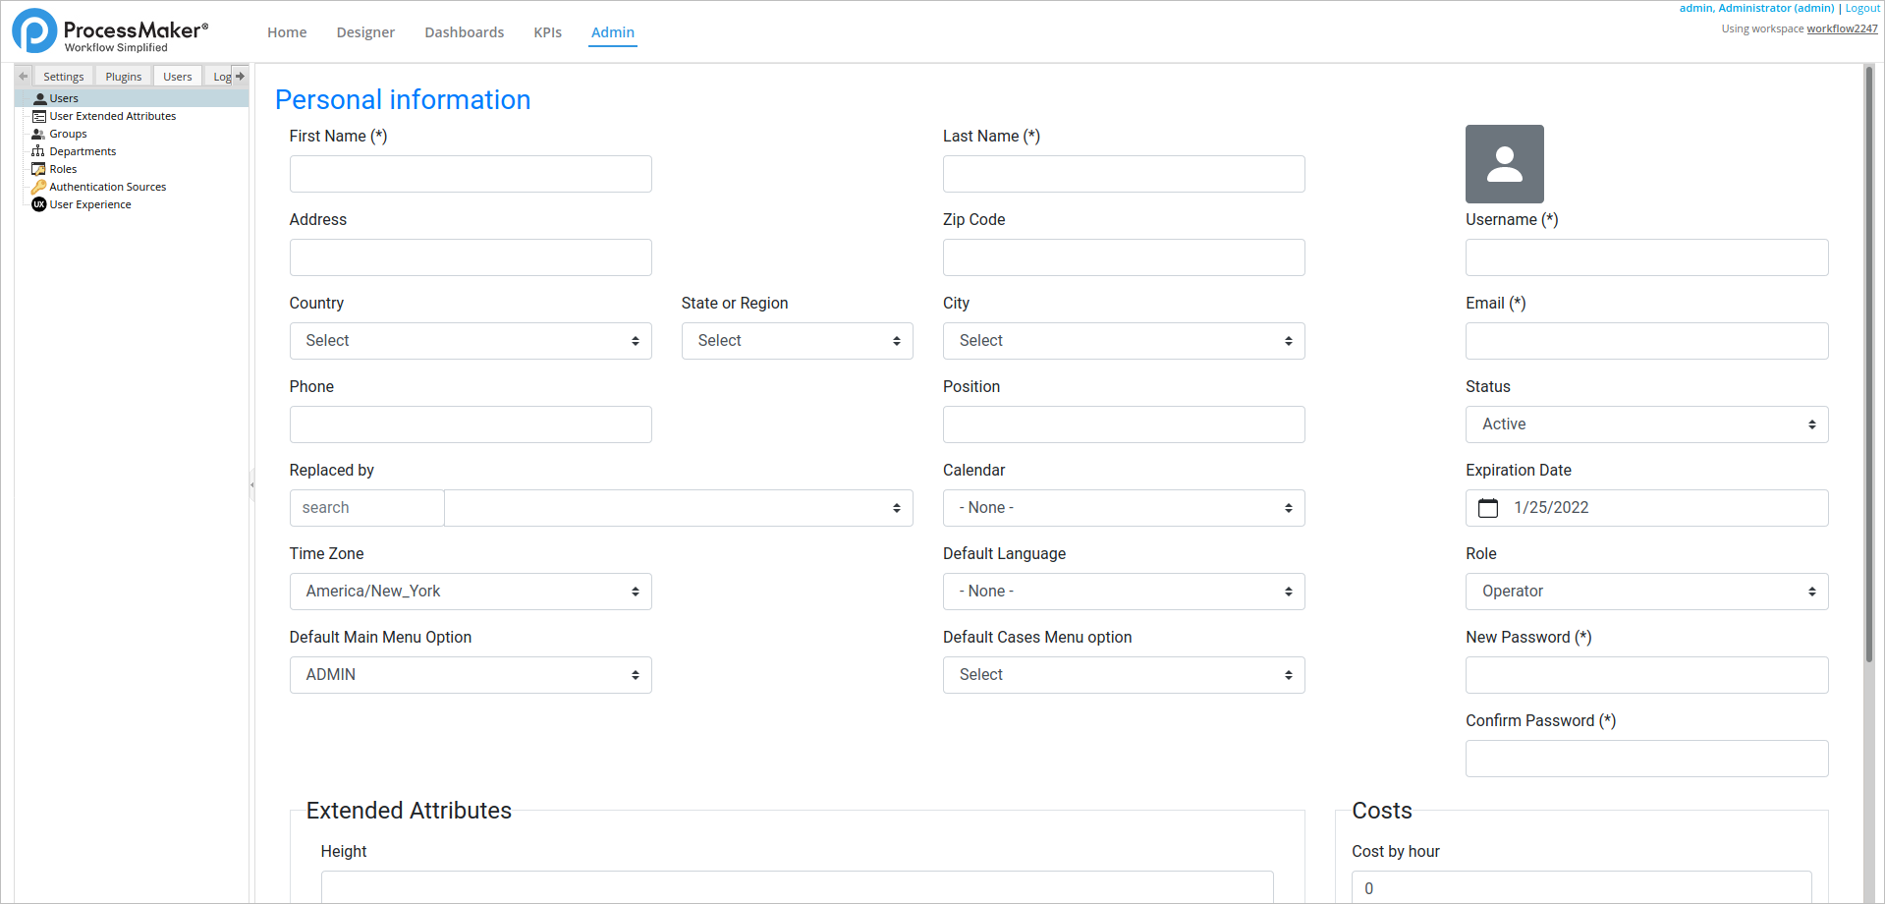The image size is (1885, 904).
Task: Click the Departments icon in sidebar
Action: point(38,151)
